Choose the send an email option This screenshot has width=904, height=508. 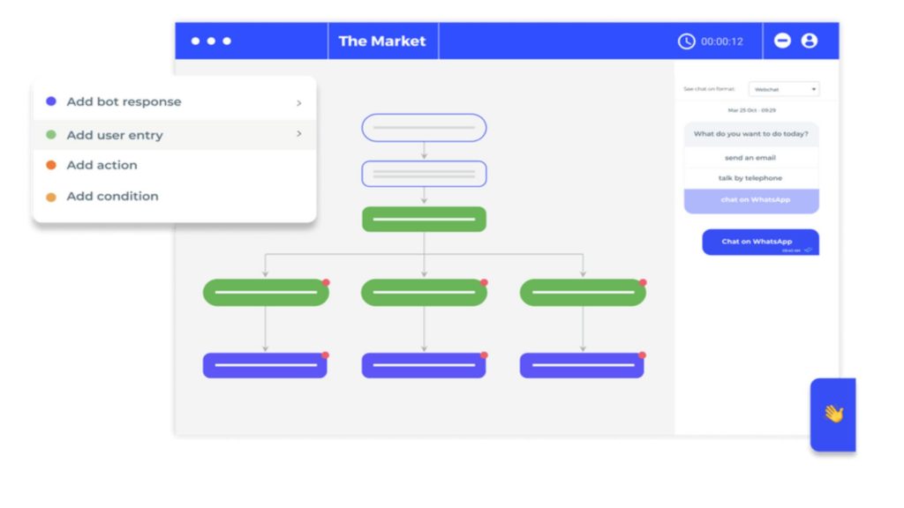click(750, 158)
